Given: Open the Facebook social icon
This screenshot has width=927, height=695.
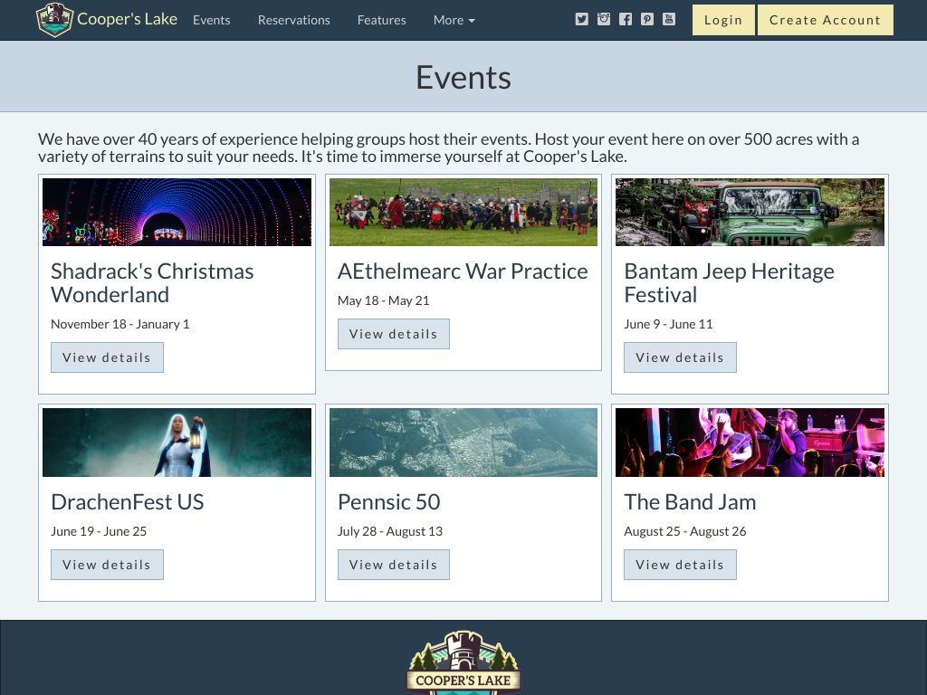Looking at the screenshot, I should (626, 20).
